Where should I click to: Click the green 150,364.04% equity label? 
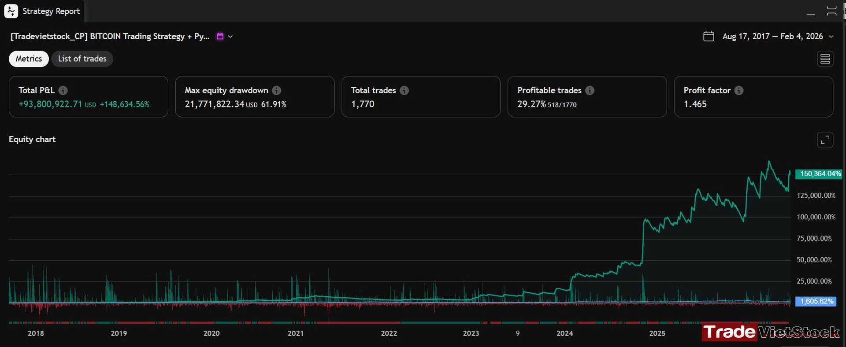tap(818, 174)
